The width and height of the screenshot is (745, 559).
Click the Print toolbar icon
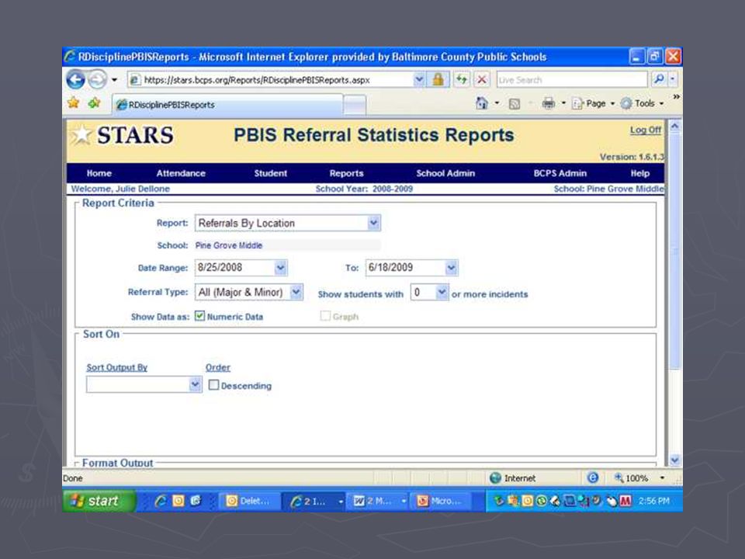(549, 103)
